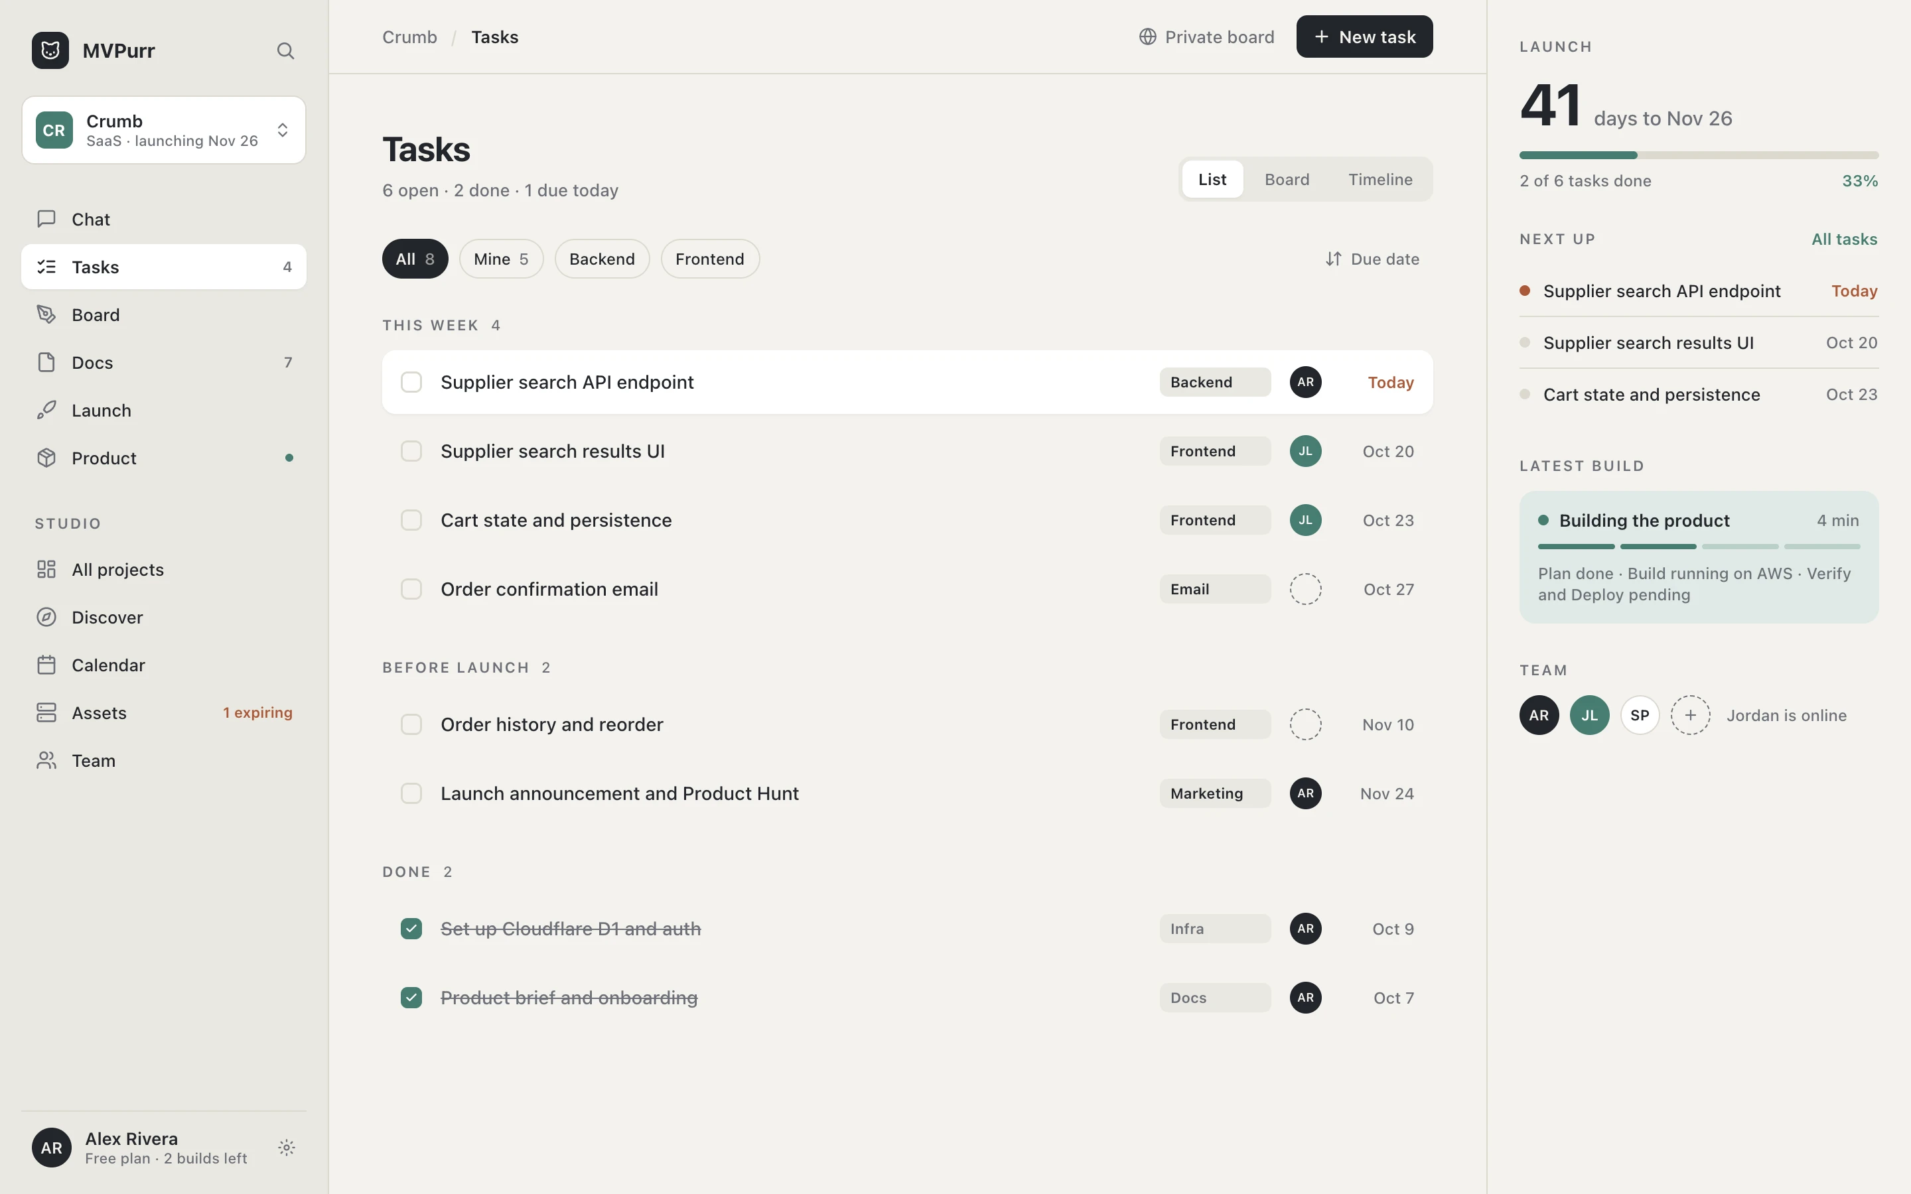
Task: Toggle theme with the sun icon
Action: [x=287, y=1148]
